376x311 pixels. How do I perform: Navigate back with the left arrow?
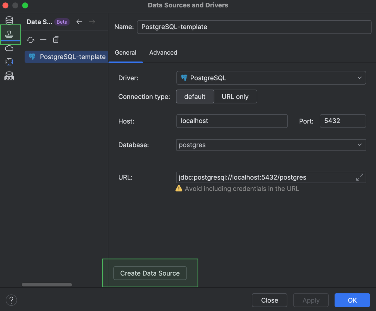pyautogui.click(x=79, y=22)
